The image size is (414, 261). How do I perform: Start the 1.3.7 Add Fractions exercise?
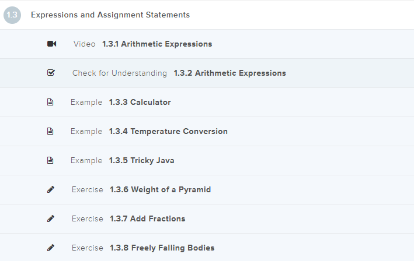click(147, 219)
